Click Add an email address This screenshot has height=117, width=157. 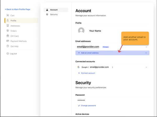coord(112,53)
